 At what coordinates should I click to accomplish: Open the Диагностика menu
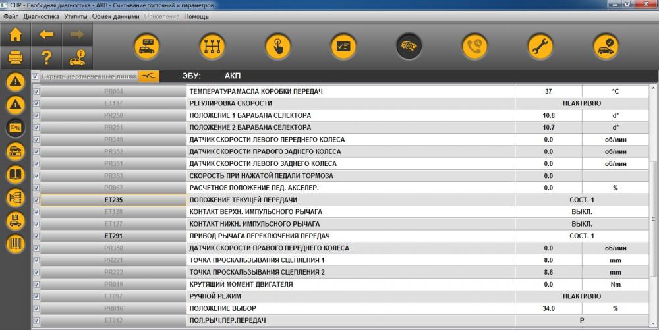(x=41, y=16)
